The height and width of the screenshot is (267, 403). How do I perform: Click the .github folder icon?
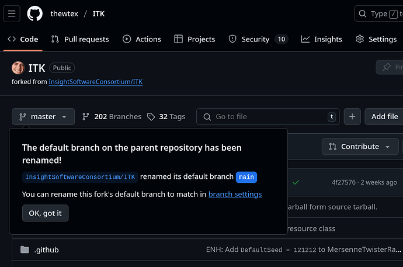pos(25,249)
